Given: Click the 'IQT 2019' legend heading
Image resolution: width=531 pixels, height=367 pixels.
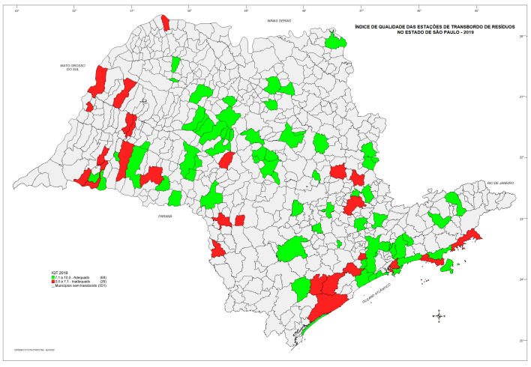Looking at the screenshot, I should point(58,273).
